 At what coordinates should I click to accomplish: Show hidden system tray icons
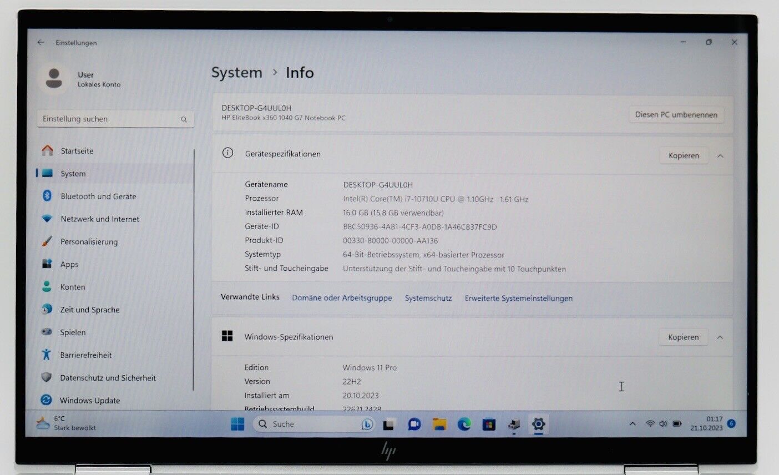[x=633, y=424]
